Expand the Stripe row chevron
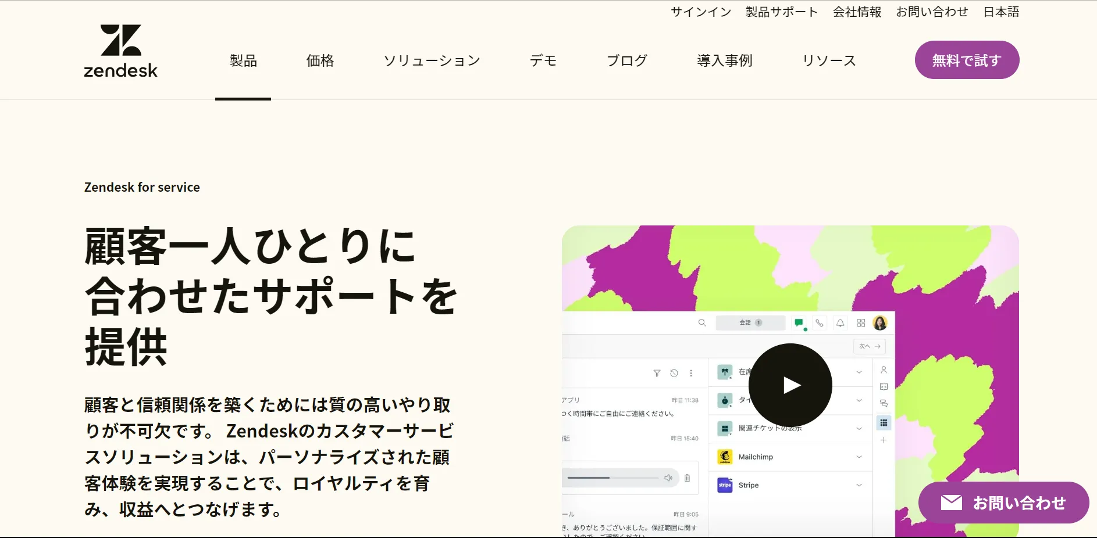The image size is (1097, 538). 859,485
